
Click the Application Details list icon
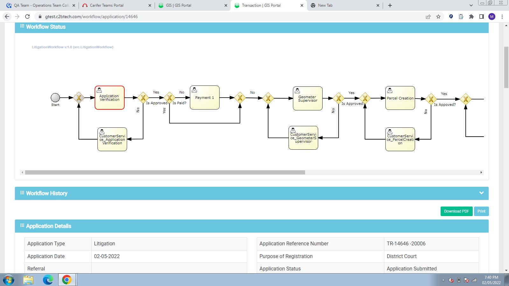[22, 225]
